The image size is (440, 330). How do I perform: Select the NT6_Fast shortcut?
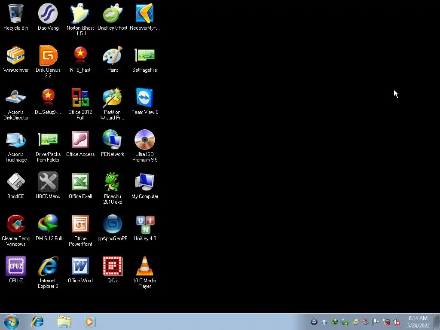pos(80,59)
